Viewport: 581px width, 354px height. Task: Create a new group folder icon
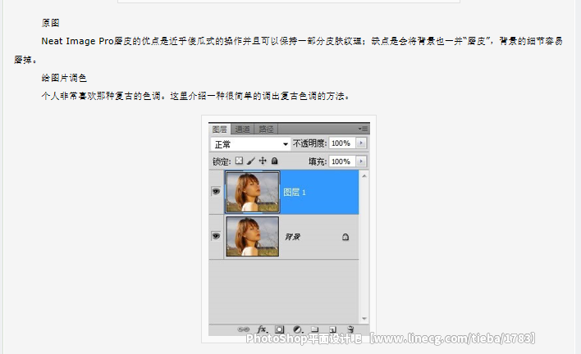click(314, 329)
